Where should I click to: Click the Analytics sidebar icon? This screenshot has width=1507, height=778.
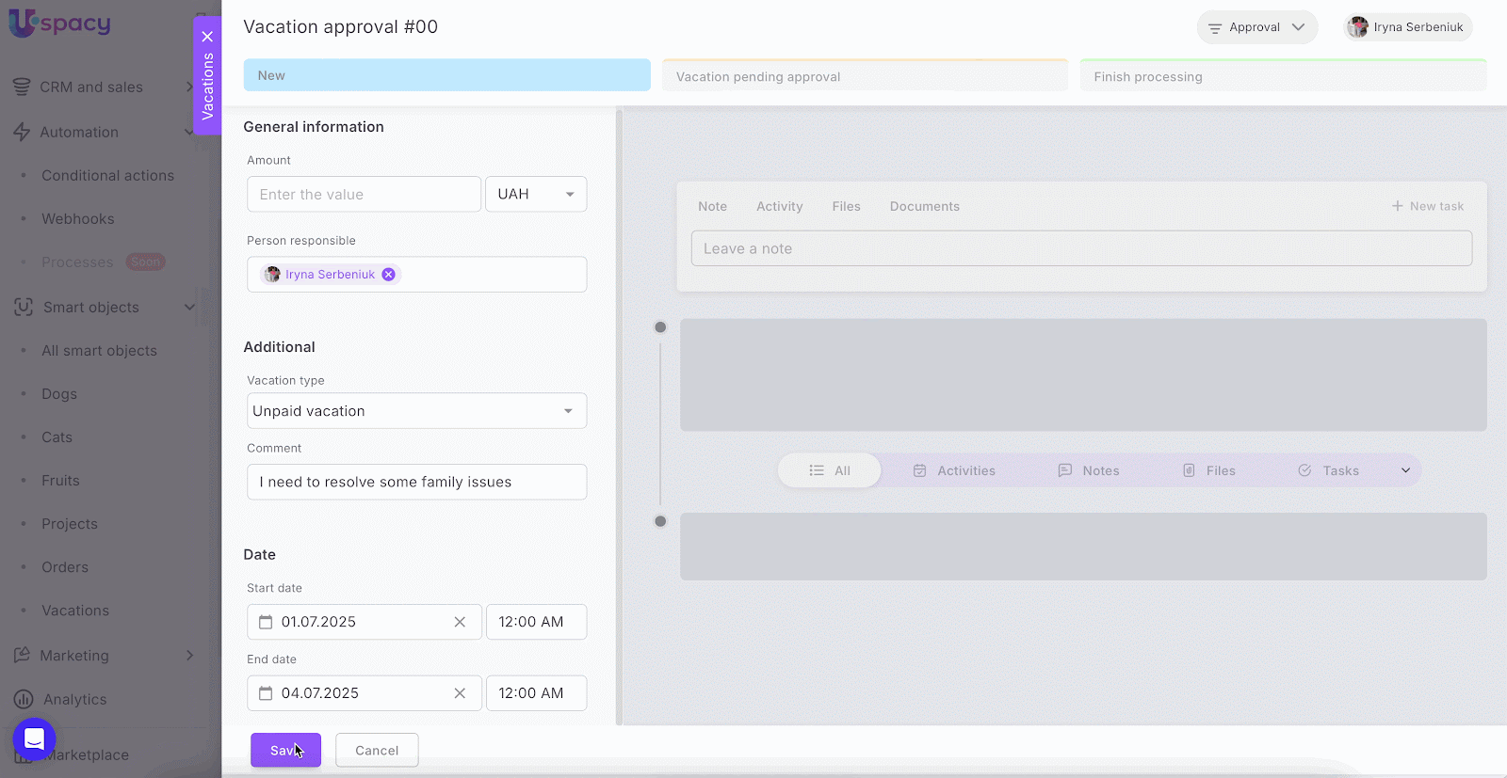pos(23,699)
